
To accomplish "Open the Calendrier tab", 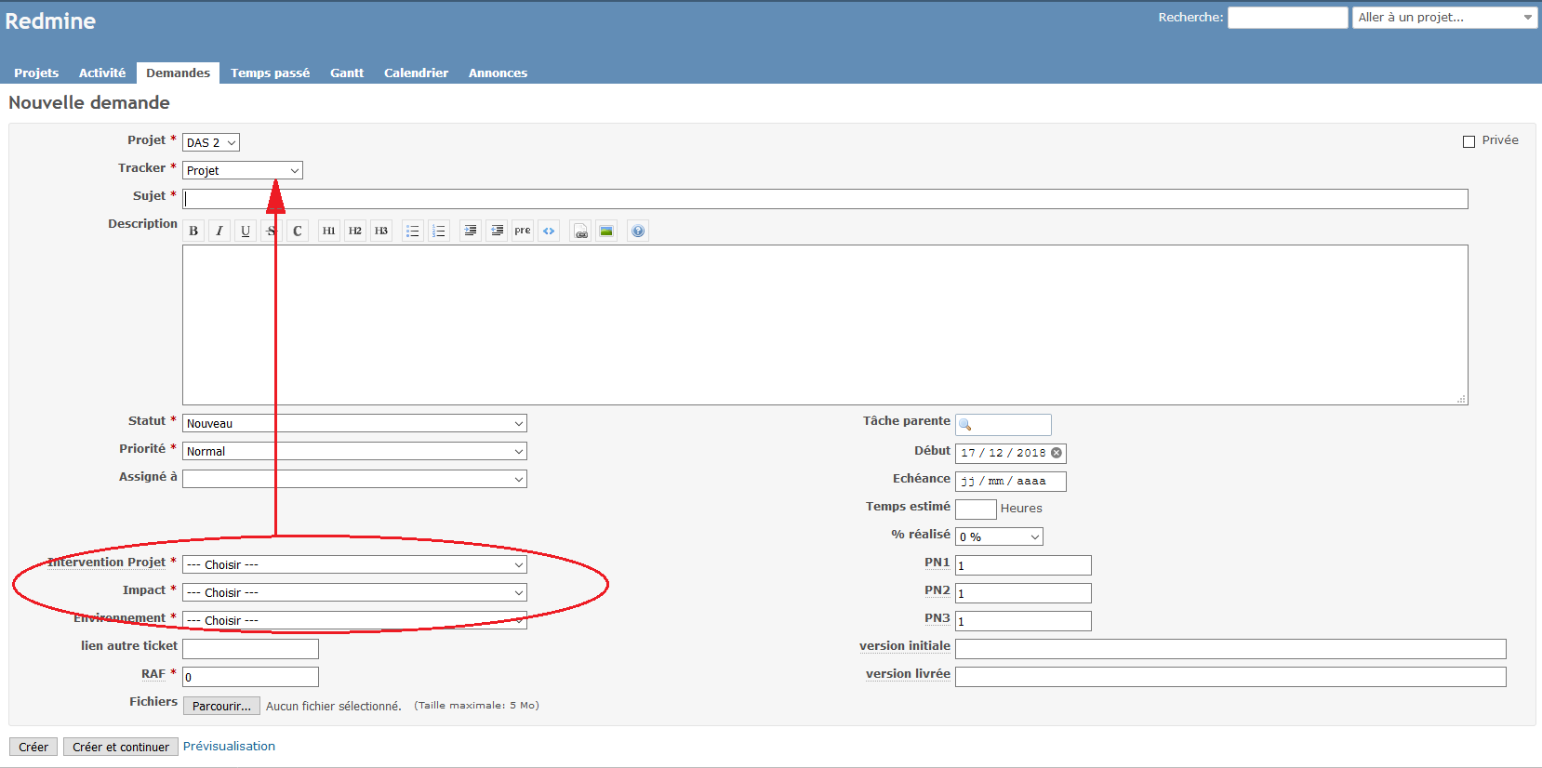I will click(416, 73).
